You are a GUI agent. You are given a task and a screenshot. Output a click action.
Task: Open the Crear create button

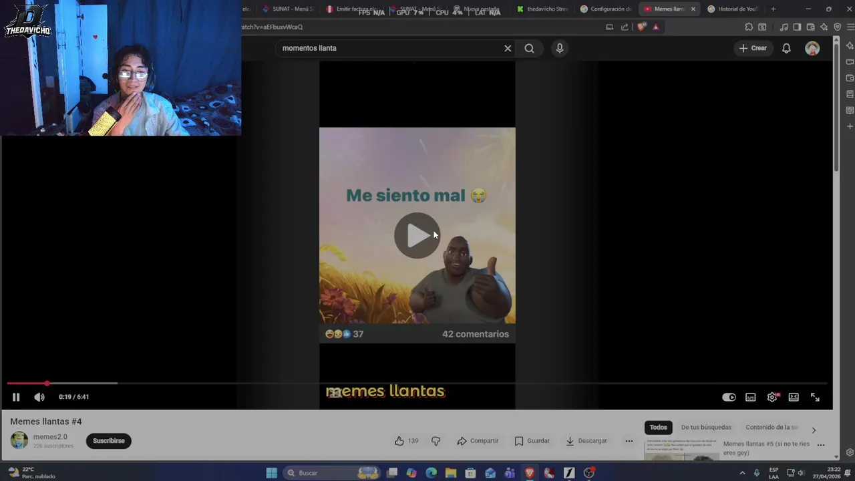tap(753, 48)
